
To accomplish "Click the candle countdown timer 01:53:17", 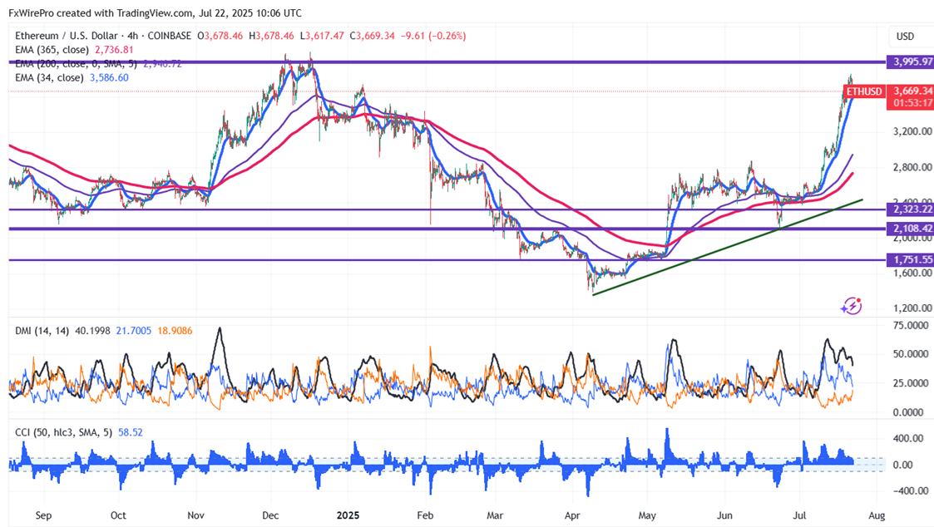I will [x=912, y=103].
